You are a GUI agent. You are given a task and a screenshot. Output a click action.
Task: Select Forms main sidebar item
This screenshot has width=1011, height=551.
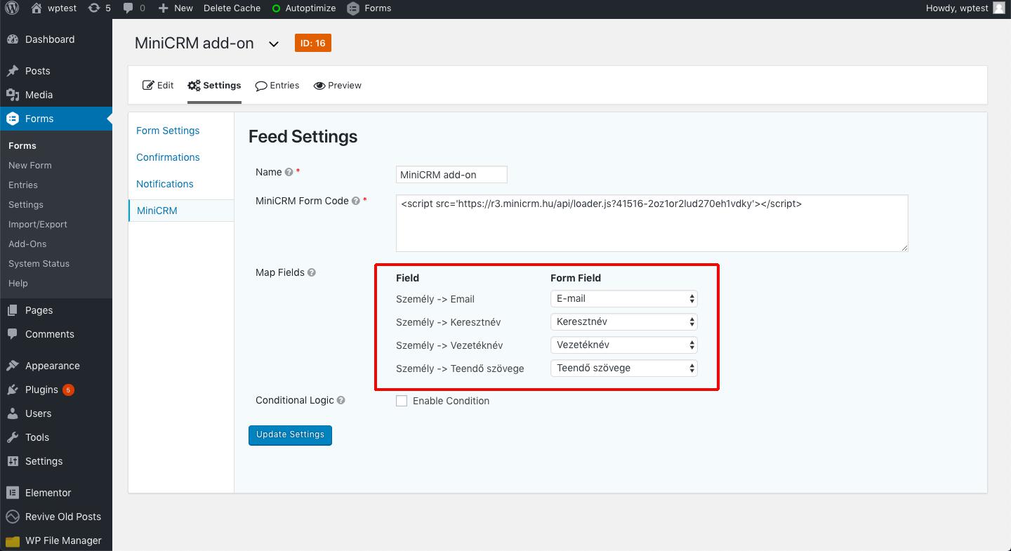point(56,119)
